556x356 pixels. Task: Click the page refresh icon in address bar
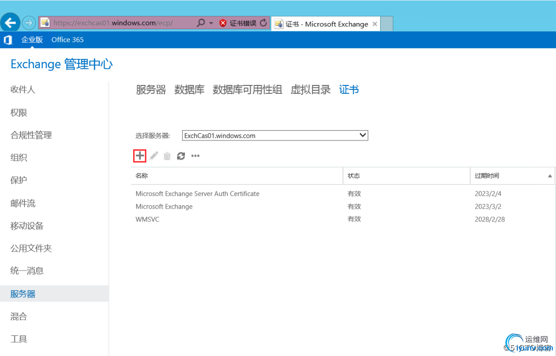coord(263,23)
